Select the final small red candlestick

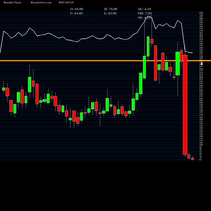pos(192,159)
